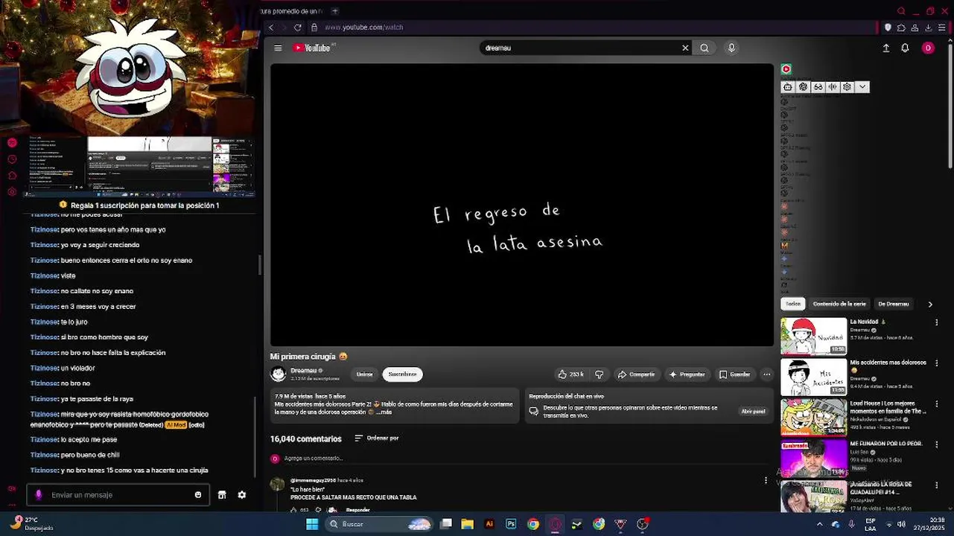Open the browser extensions puzzle icon
954x536 pixels.
901,28
